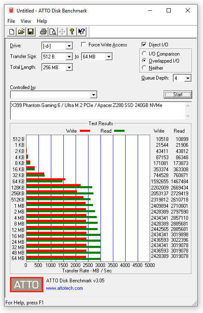Open the File menu
Viewport: 203px width, 313px height.
click(11, 21)
